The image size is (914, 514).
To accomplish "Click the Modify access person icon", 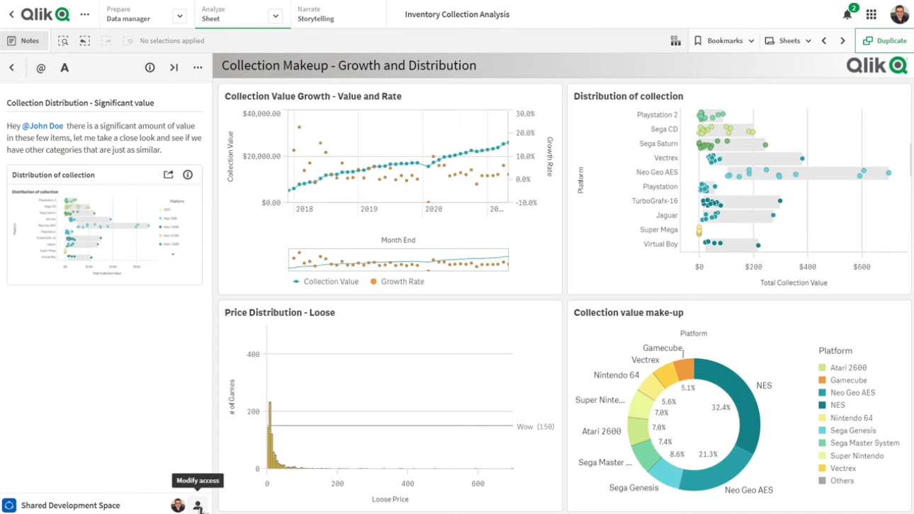I will click(x=198, y=505).
